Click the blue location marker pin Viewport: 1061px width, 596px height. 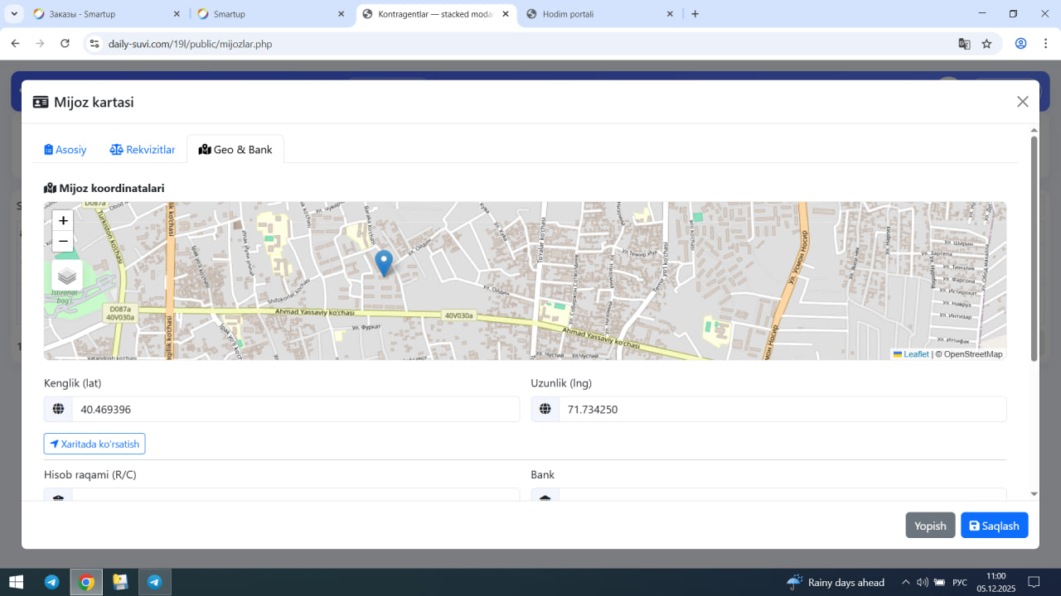(x=383, y=262)
